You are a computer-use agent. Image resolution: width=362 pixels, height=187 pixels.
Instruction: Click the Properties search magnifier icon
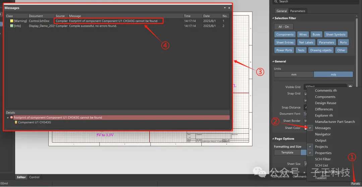click(x=276, y=1)
